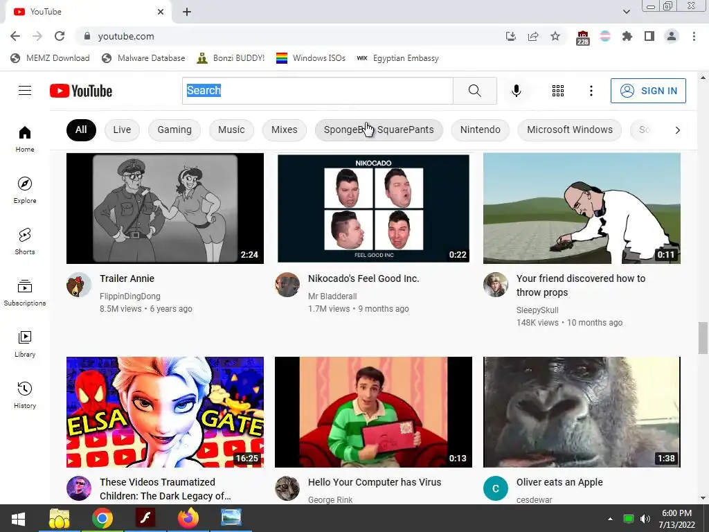The image size is (709, 532).
Task: Click the page vertical scrollbar thumb
Action: 703,338
